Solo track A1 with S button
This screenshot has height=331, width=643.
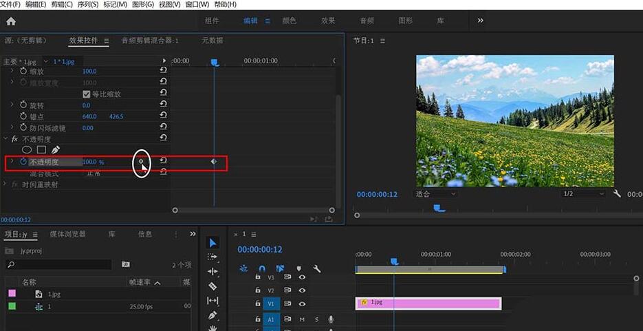click(316, 319)
